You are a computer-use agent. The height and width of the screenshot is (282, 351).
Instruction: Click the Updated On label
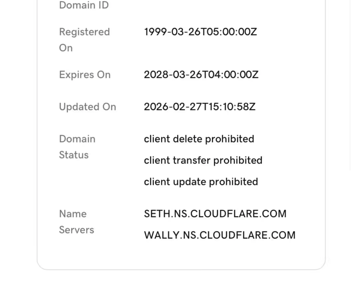click(87, 107)
